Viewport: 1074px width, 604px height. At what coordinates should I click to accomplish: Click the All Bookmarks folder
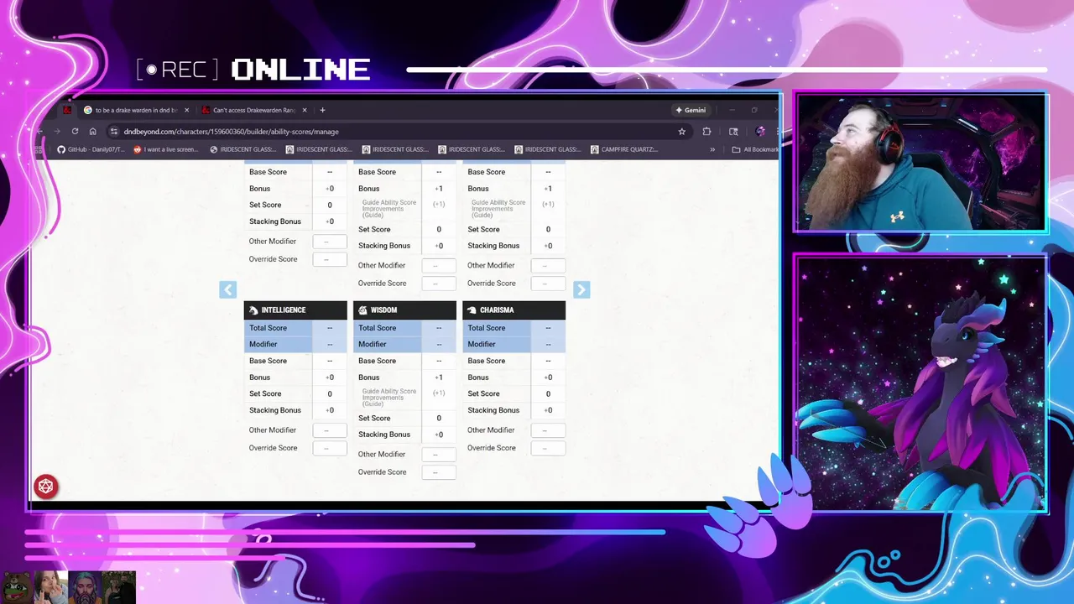[755, 149]
